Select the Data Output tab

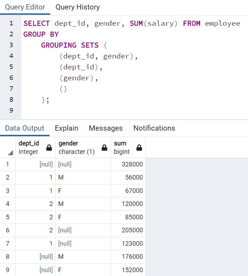coord(25,128)
